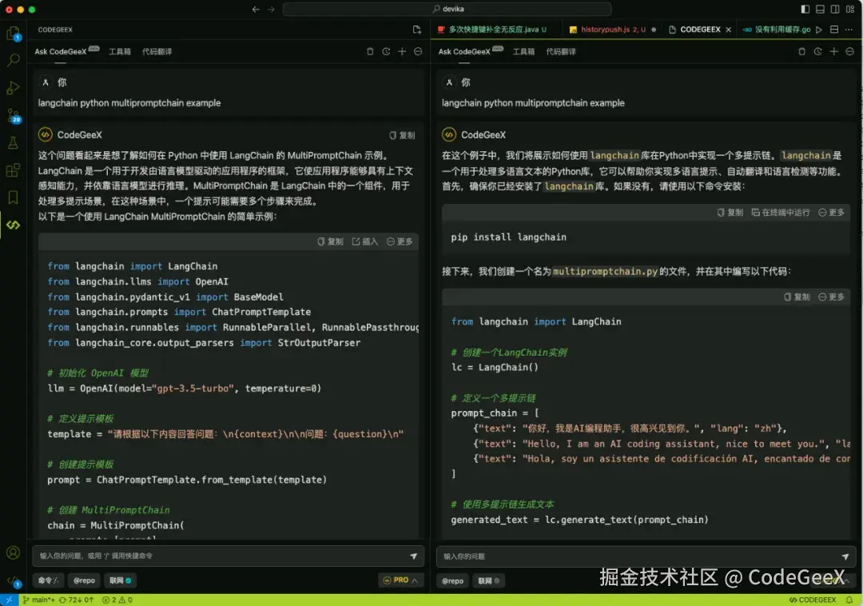This screenshot has width=863, height=606.
Task: Open 更多 menu on the multipromptchain.py code block
Action: point(831,297)
